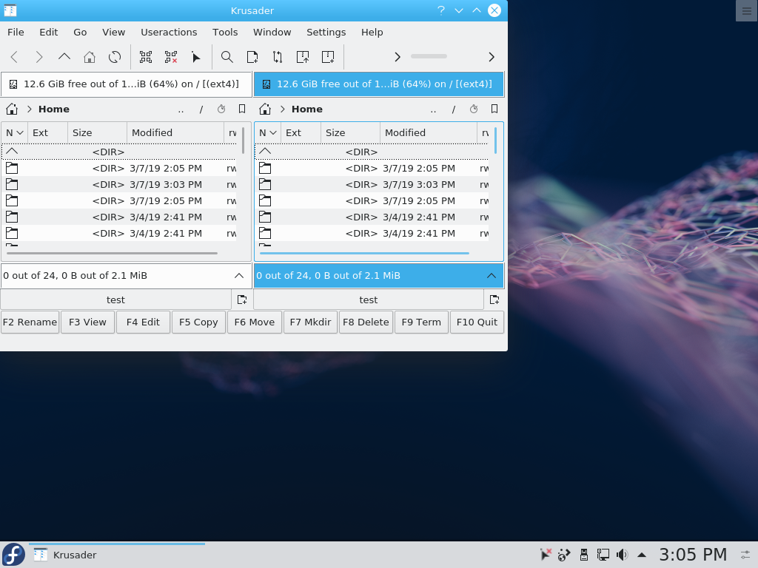Open the Edit menu
Viewport: 758px width, 568px height.
(x=48, y=33)
